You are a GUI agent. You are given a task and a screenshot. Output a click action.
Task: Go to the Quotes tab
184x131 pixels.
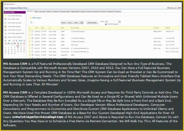83,11
